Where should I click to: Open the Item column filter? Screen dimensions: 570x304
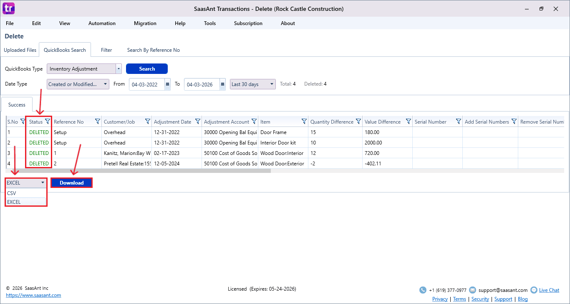[x=304, y=122]
